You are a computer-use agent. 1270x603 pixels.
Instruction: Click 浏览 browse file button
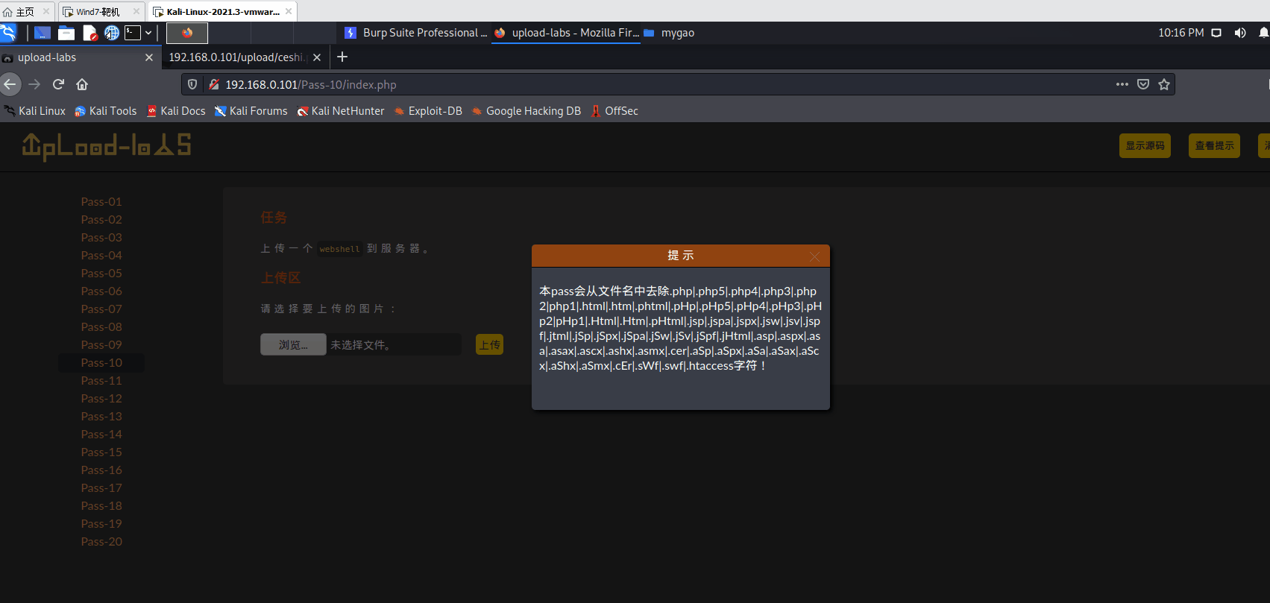(293, 344)
